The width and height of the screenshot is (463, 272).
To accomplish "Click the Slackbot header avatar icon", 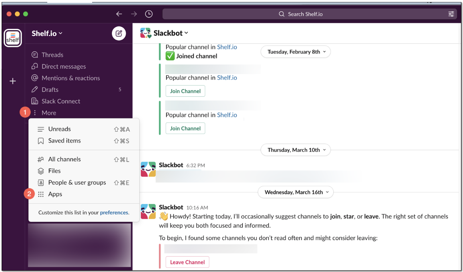I will point(145,33).
